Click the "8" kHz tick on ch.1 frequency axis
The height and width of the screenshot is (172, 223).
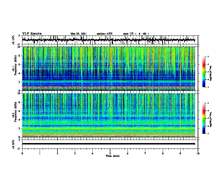tap(19, 56)
